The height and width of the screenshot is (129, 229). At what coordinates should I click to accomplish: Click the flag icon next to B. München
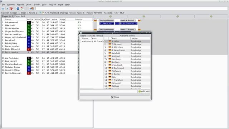click(110, 47)
